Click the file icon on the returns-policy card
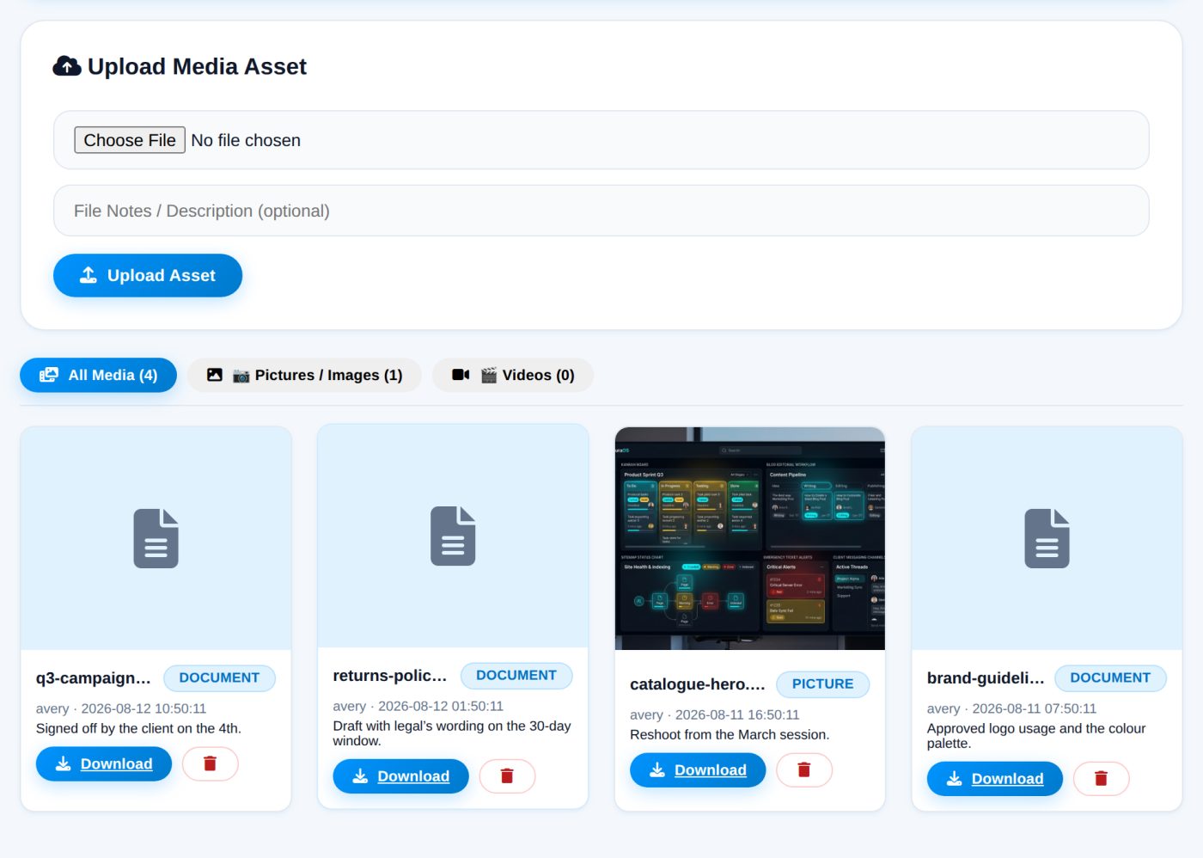The width and height of the screenshot is (1203, 858). coord(453,536)
